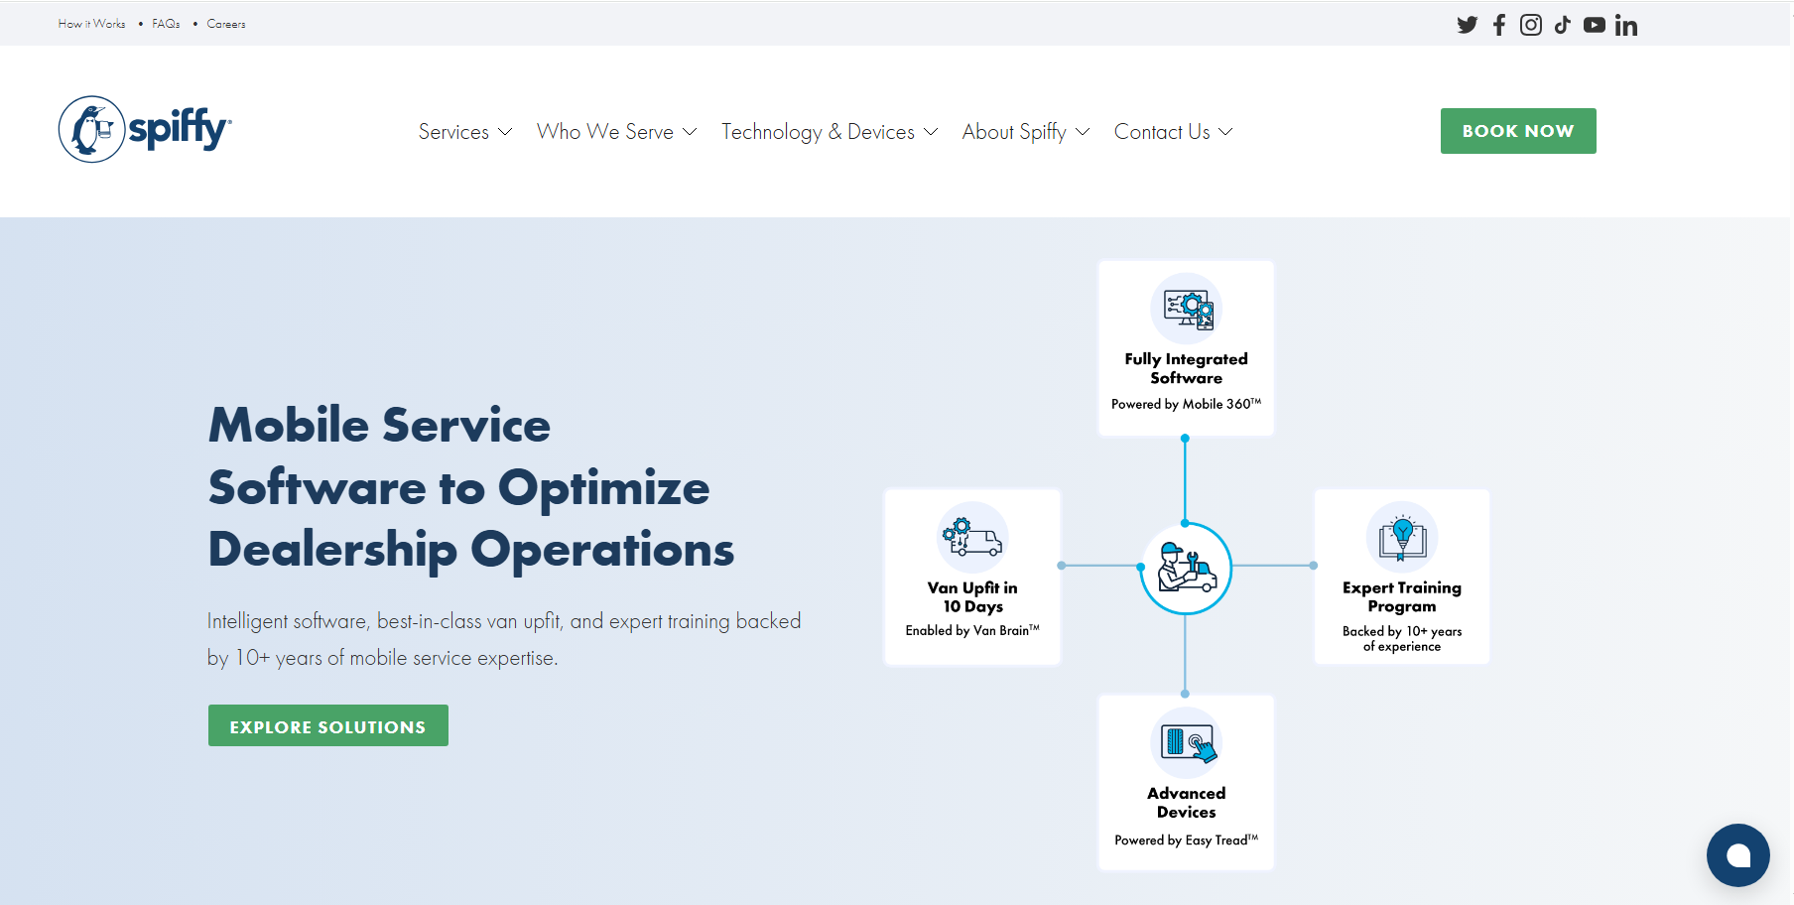This screenshot has width=1794, height=905.
Task: Follow the How it Works link
Action: (x=91, y=24)
